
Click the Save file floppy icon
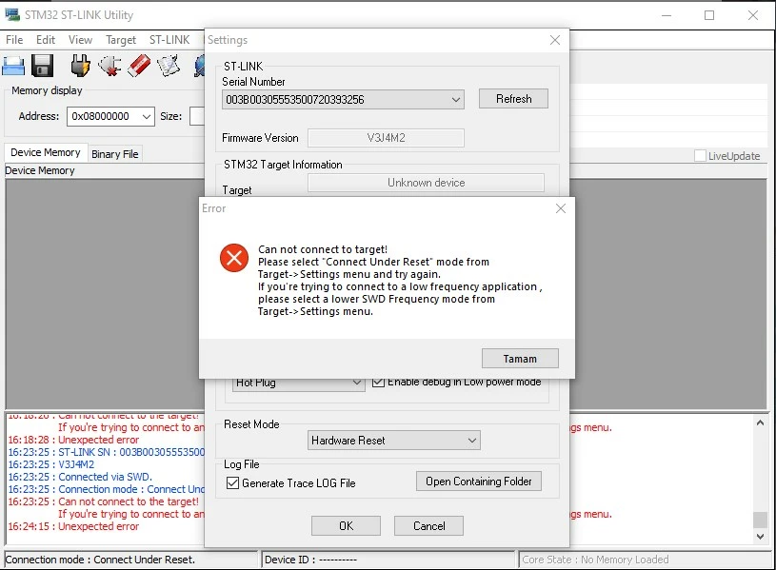pyautogui.click(x=42, y=66)
